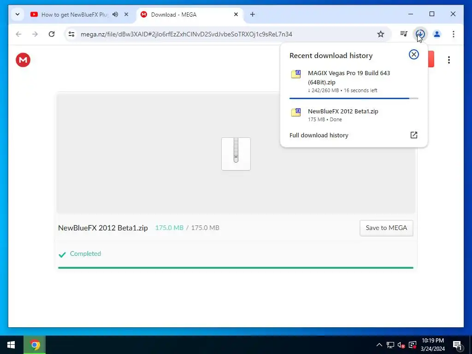Mute the YouTube tab audio icon
The height and width of the screenshot is (354, 472).
coord(115,14)
